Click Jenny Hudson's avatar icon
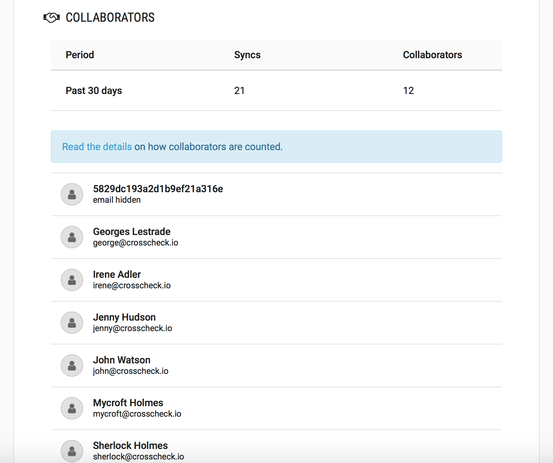 (72, 323)
